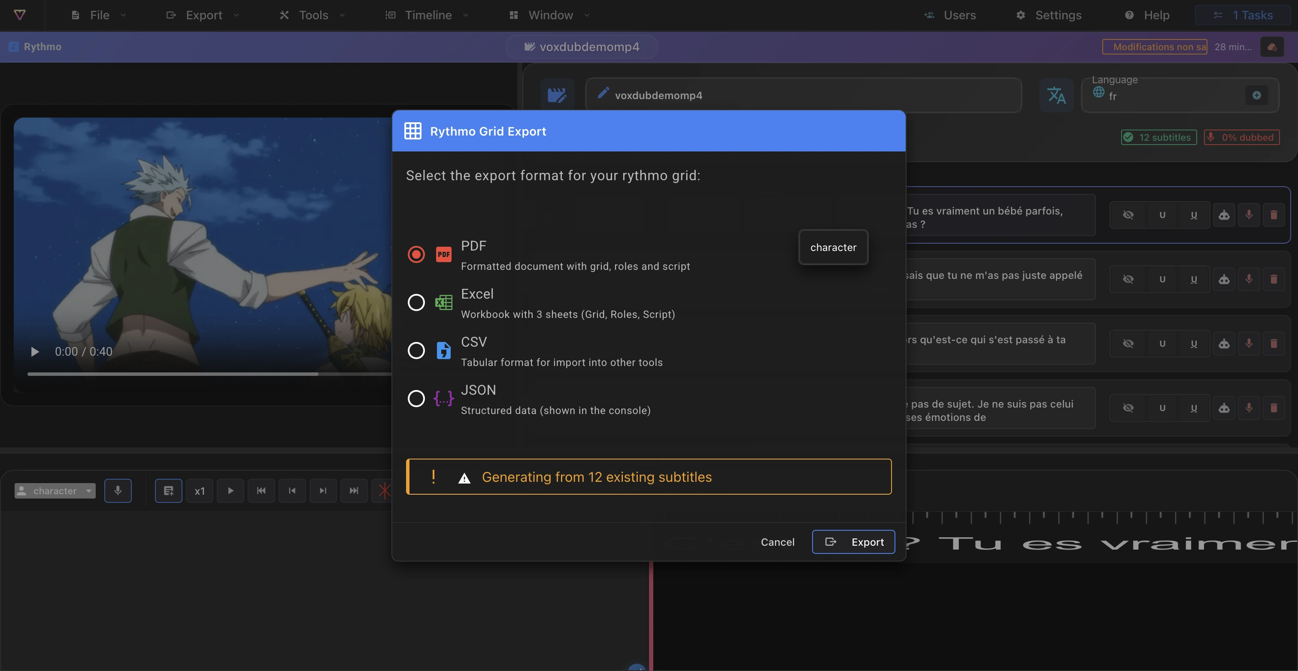Screen dimensions: 1298x671
Task: Click the robot icon in the 'ne m'as pas juste appelé' row
Action: (1224, 280)
